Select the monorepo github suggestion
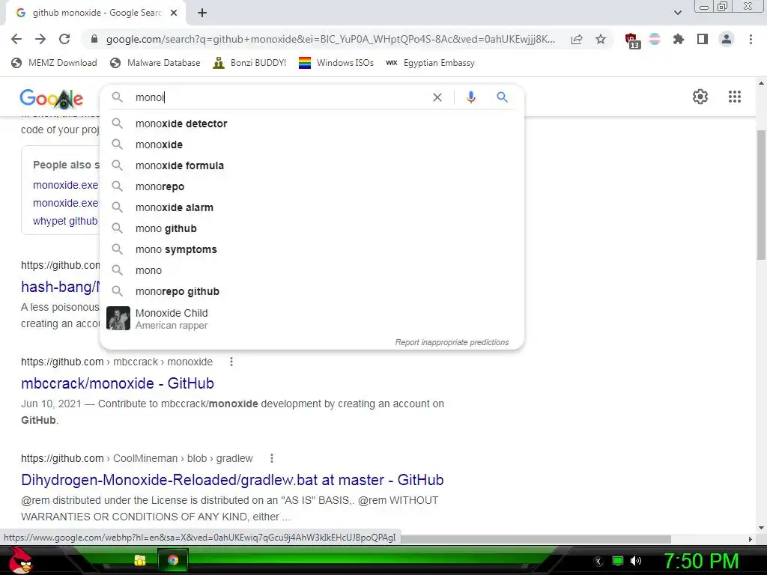This screenshot has width=767, height=575. click(312, 292)
